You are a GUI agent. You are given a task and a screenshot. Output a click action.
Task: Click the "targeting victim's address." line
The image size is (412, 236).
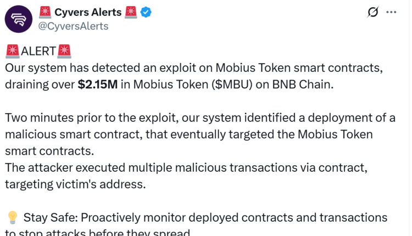pos(75,184)
